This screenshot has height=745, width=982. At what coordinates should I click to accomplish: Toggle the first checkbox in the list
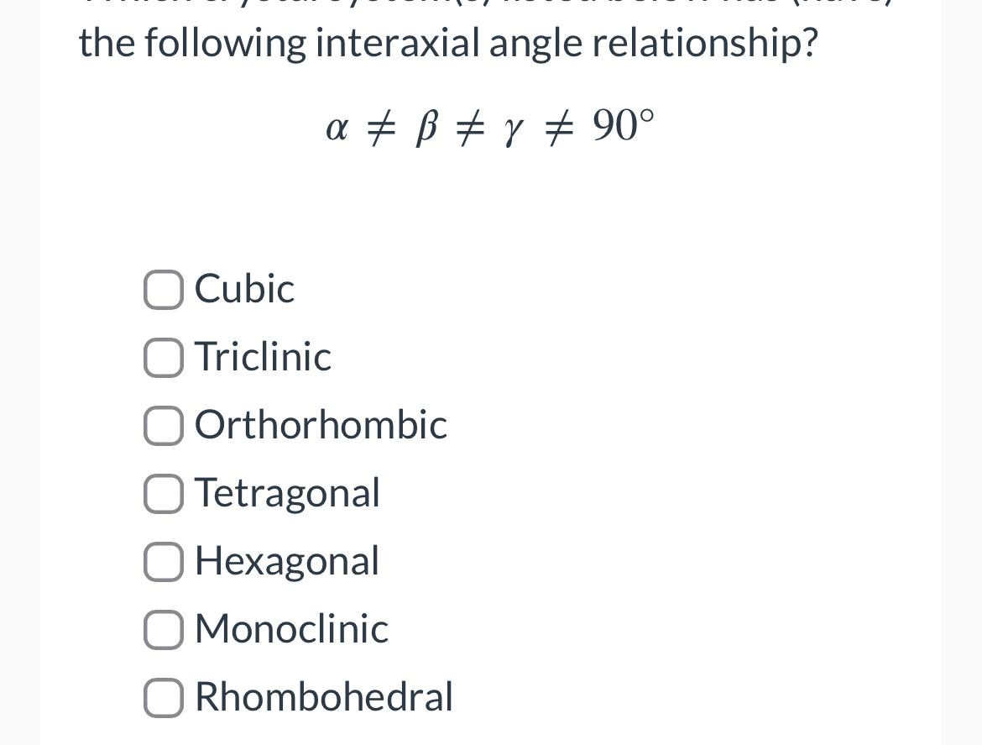pos(164,290)
